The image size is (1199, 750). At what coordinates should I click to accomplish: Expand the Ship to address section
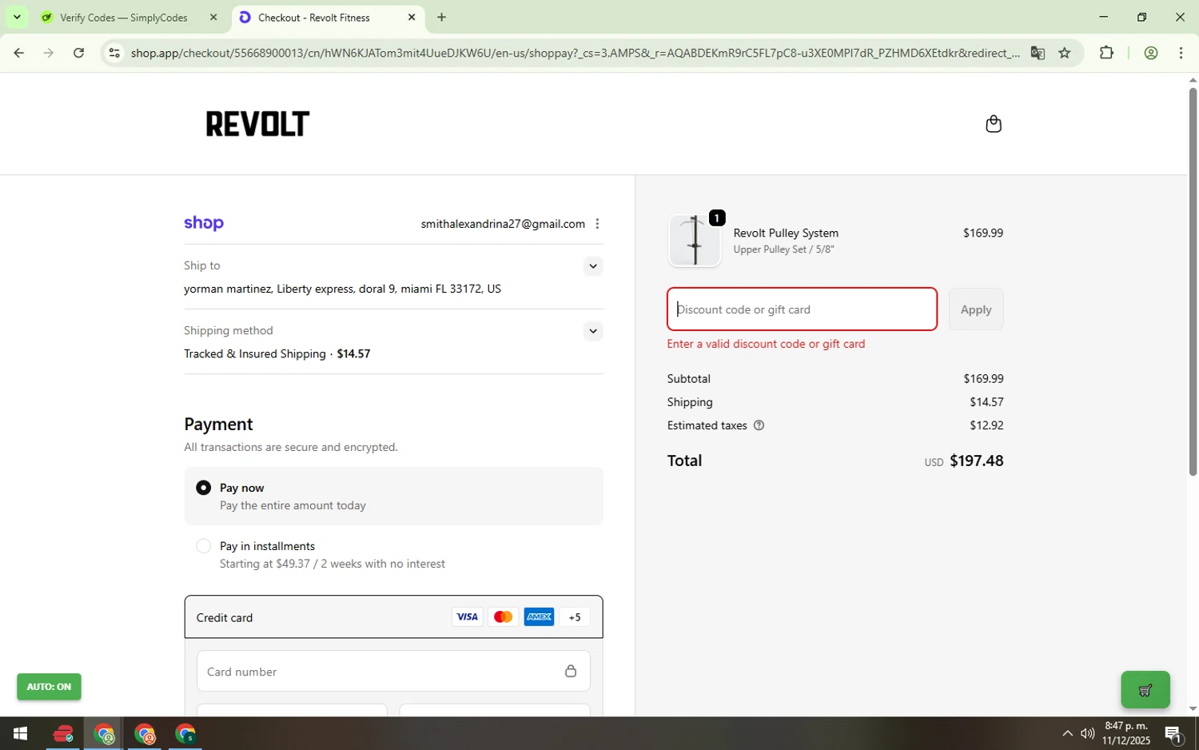click(x=592, y=266)
